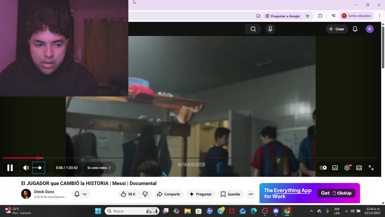Screen dimensions: 385x217
Task: Open YouTube notifications bell
Action: click(x=355, y=29)
